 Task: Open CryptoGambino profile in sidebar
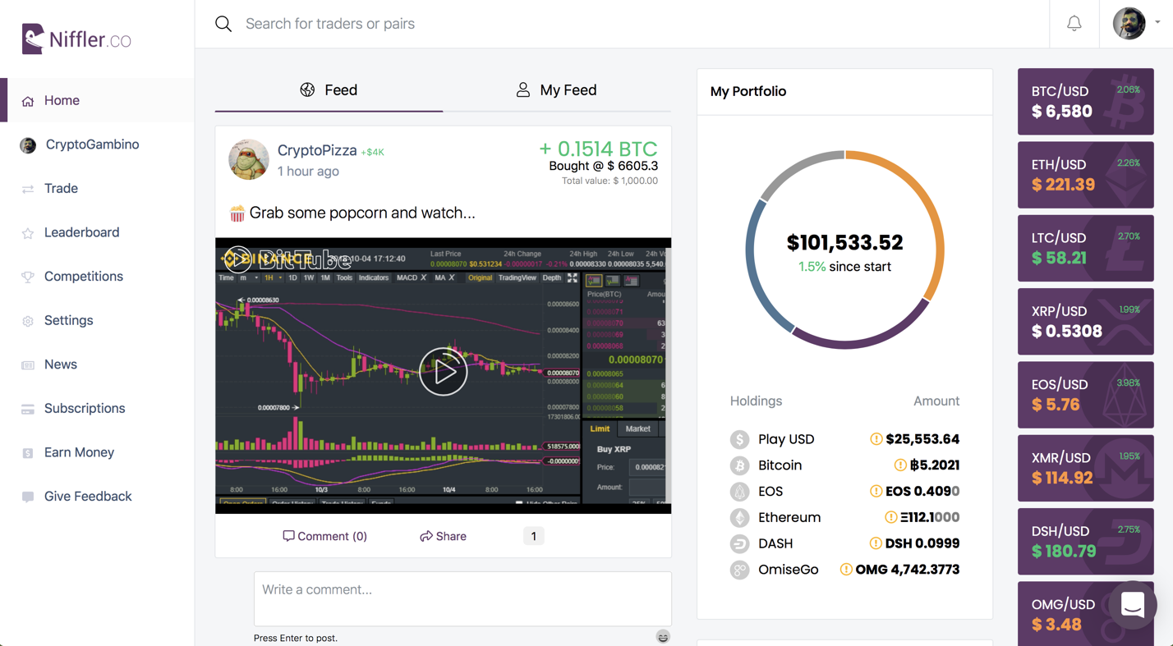(97, 144)
